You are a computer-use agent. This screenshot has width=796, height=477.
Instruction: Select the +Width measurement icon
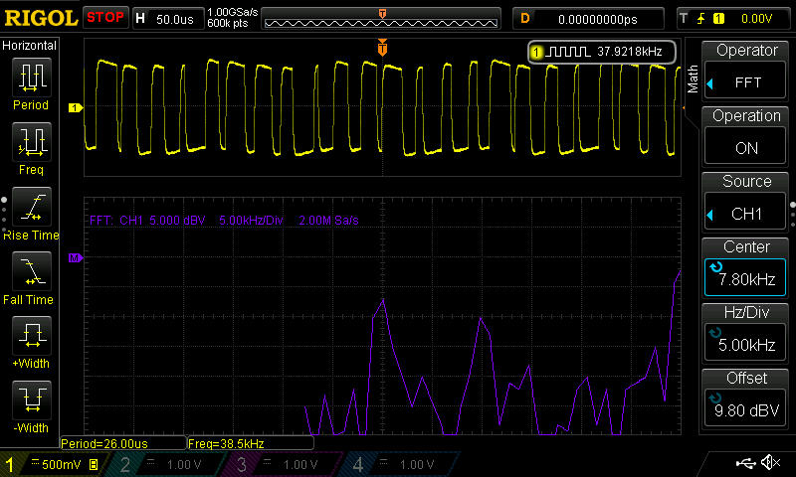tap(31, 342)
